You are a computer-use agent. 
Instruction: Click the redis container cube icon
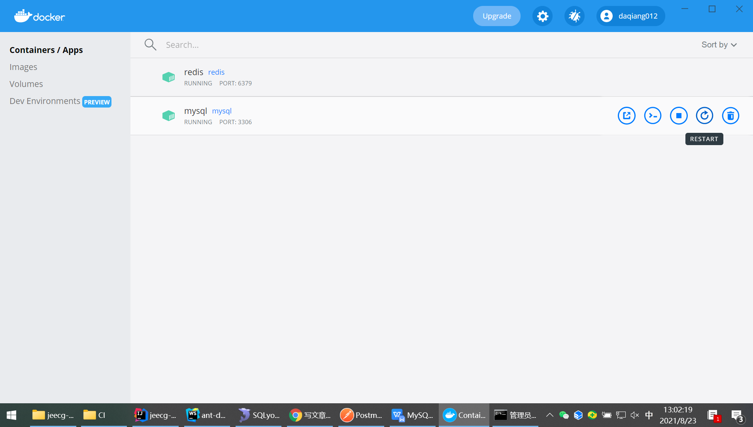click(x=168, y=77)
